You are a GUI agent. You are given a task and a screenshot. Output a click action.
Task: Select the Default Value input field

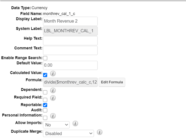[x=70, y=65]
